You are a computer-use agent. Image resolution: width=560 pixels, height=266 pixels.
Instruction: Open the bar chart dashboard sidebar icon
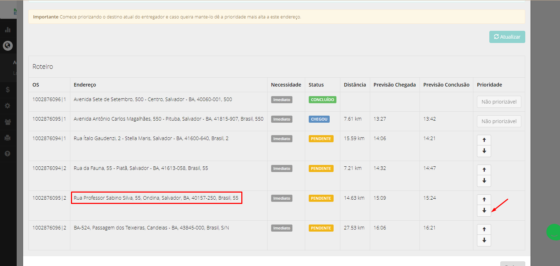click(8, 29)
